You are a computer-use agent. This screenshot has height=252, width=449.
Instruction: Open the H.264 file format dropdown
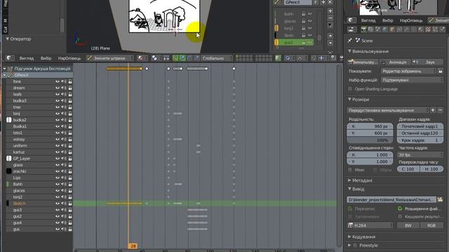(x=370, y=225)
